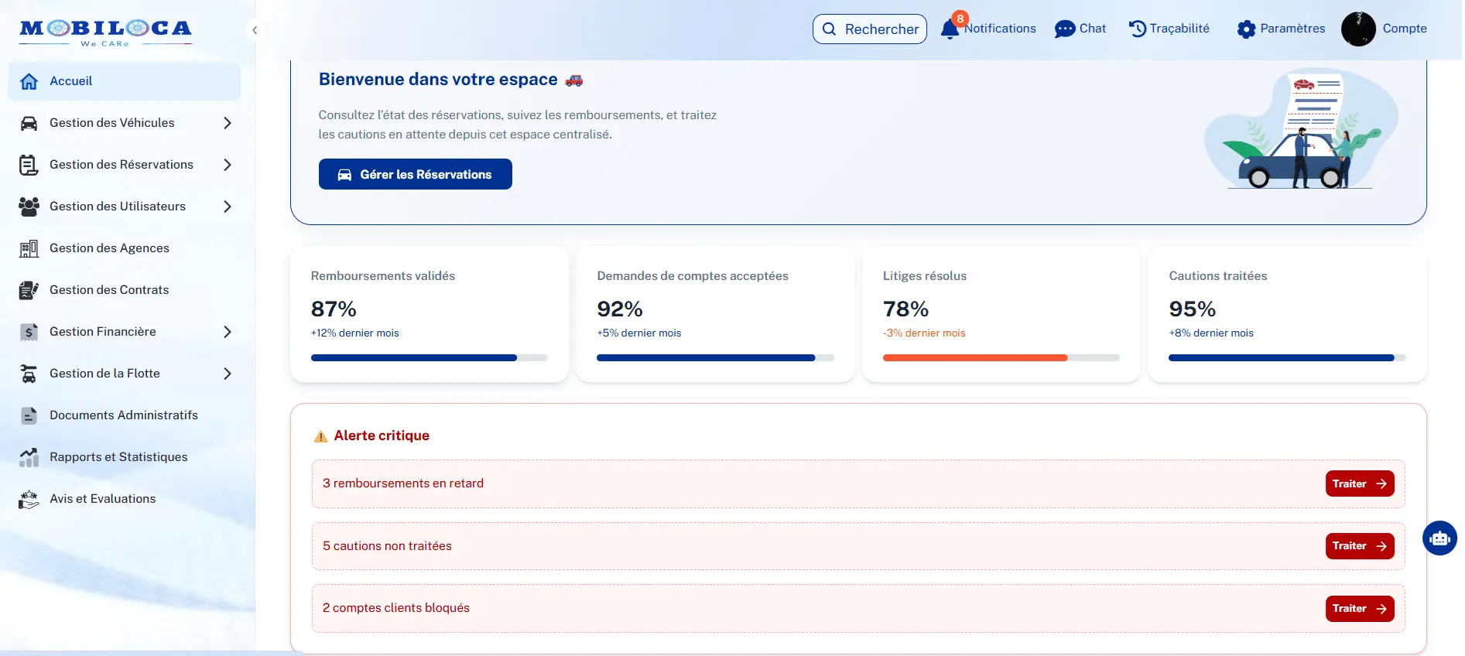Click the Rapports et Statistiques chart icon
This screenshot has width=1465, height=656.
click(29, 457)
